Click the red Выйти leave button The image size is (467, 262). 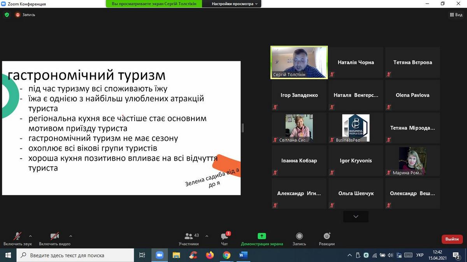click(452, 239)
